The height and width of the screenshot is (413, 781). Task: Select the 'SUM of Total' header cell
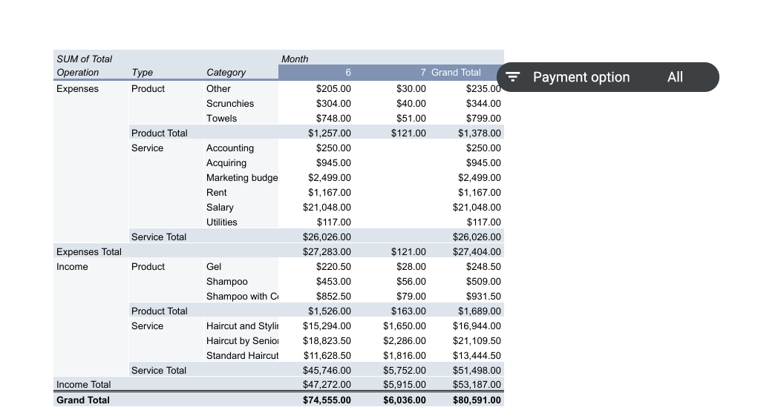tap(84, 59)
